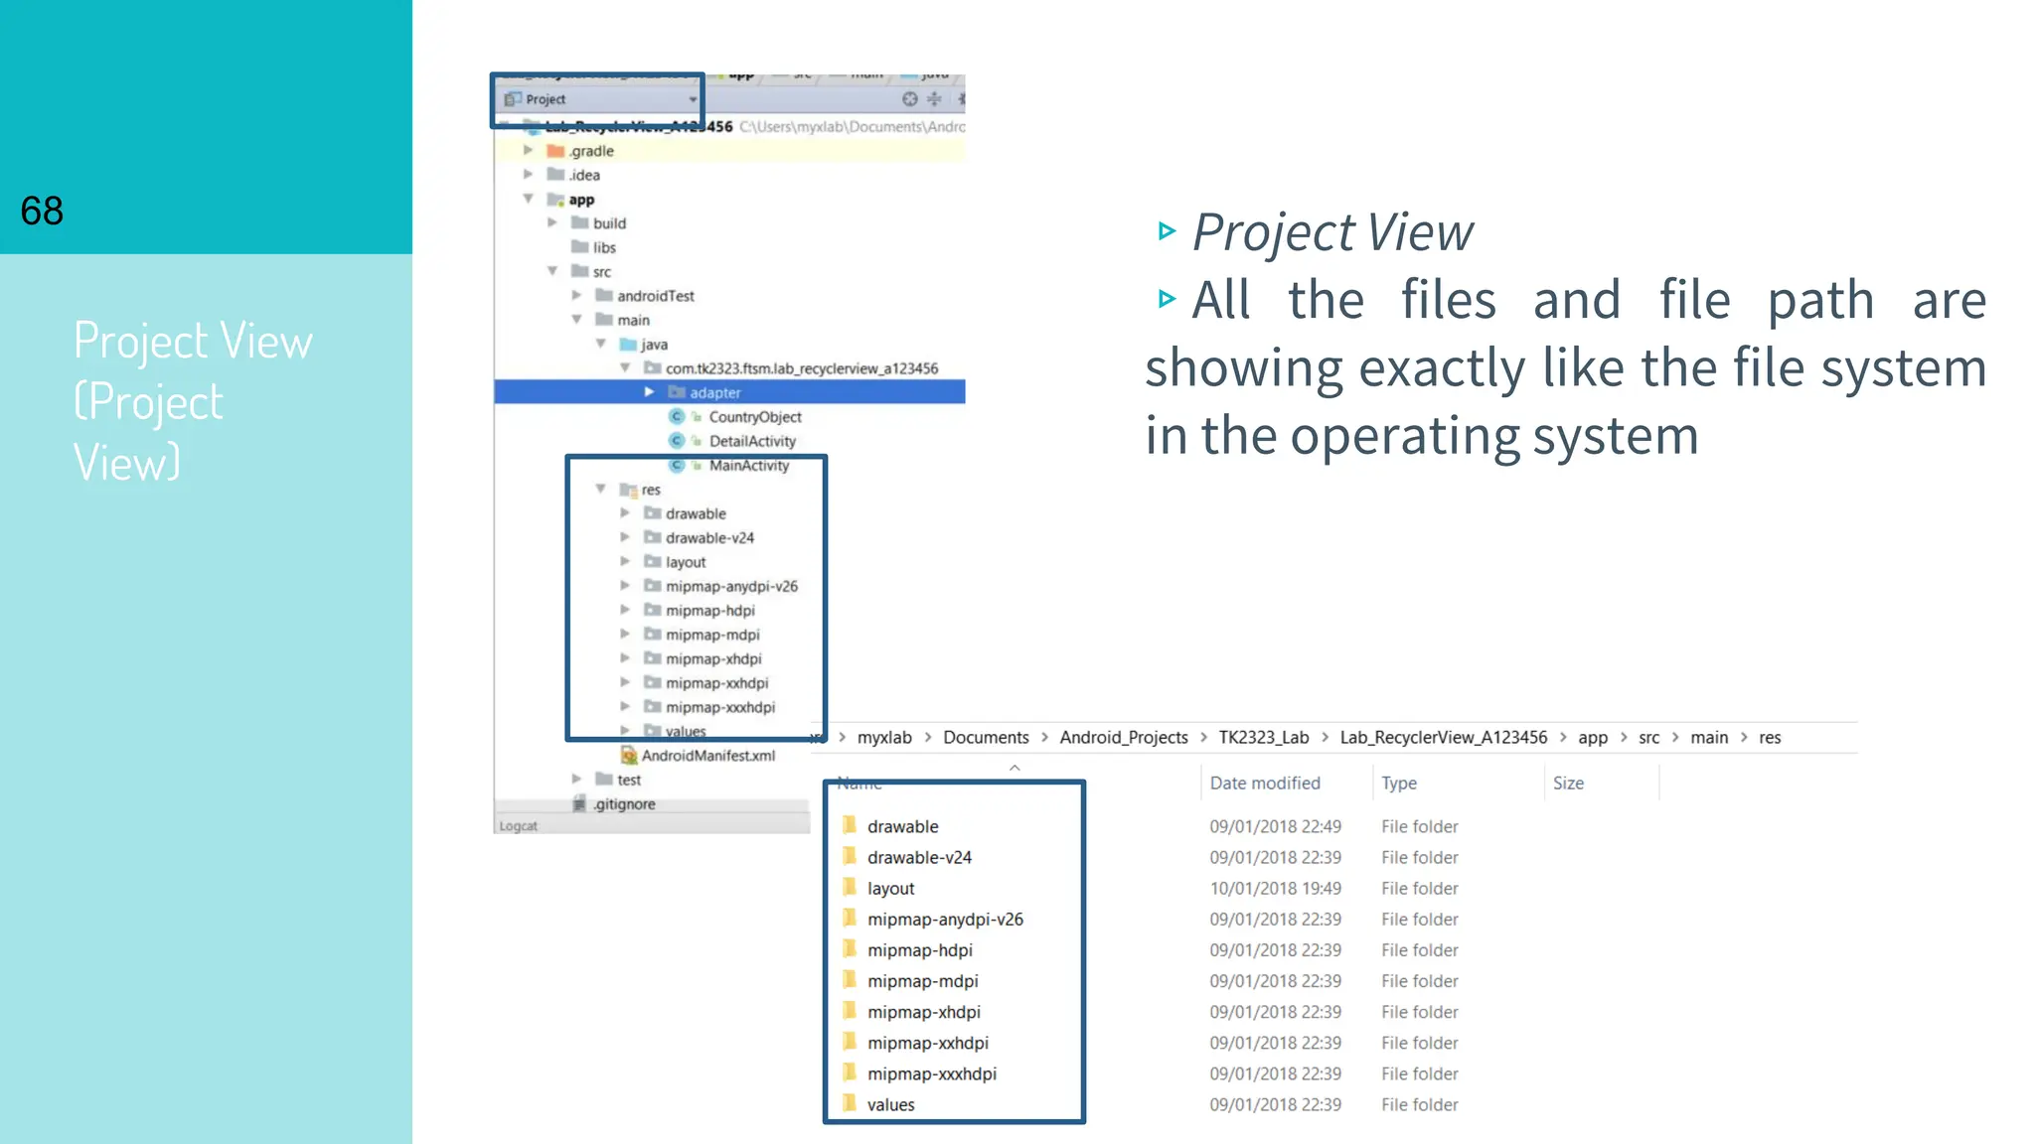Select the res folder in tree
Viewport: 2035px width, 1144px height.
650,490
